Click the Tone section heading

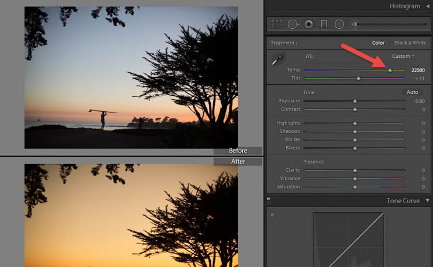point(309,93)
